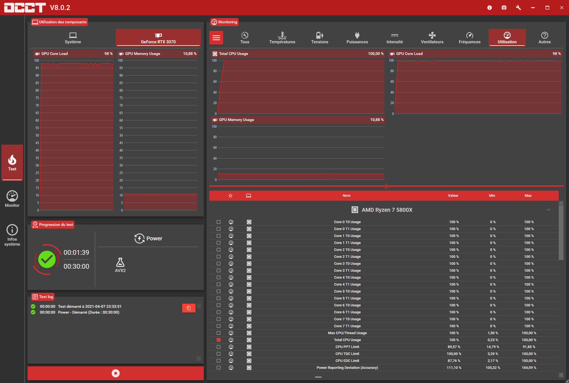Copy the test log contents
569x383 pixels.
tap(189, 308)
